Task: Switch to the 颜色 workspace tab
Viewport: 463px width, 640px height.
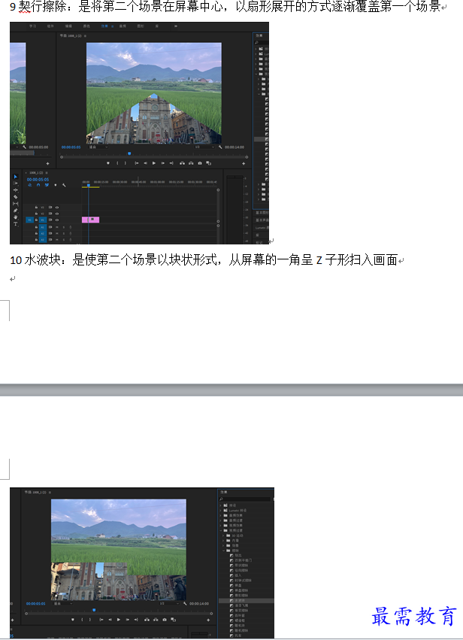Action: point(86,26)
